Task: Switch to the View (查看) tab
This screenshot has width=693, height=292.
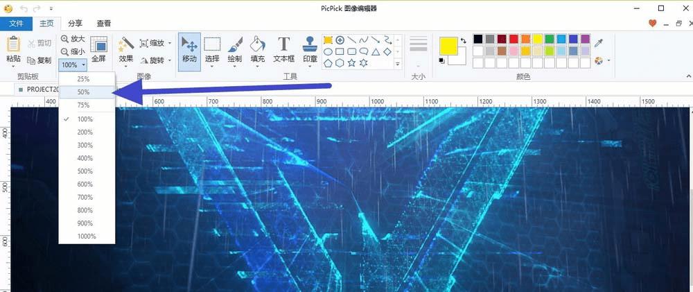Action: coord(104,24)
